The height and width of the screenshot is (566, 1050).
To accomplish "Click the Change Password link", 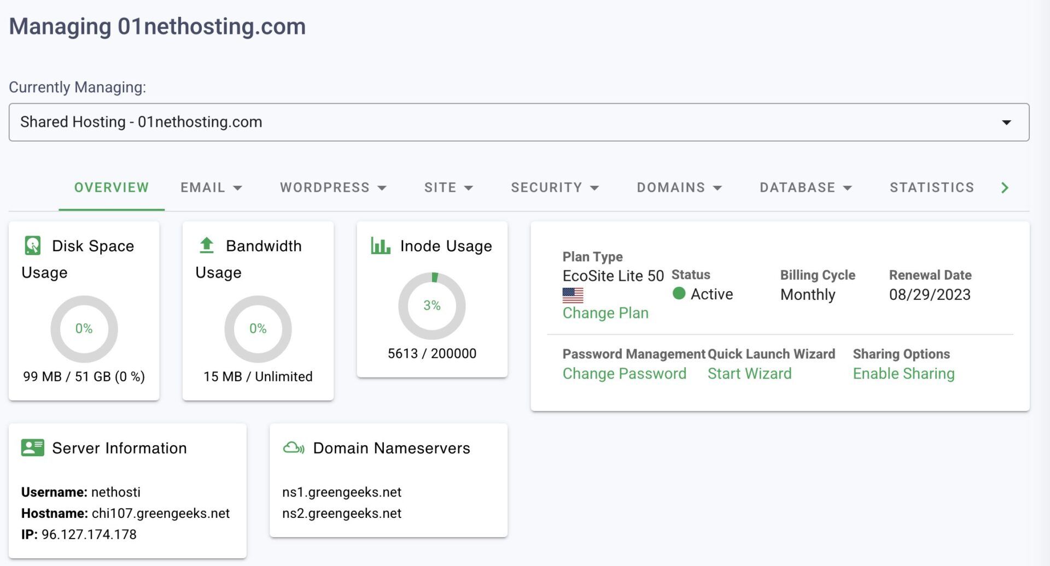I will [x=624, y=374].
